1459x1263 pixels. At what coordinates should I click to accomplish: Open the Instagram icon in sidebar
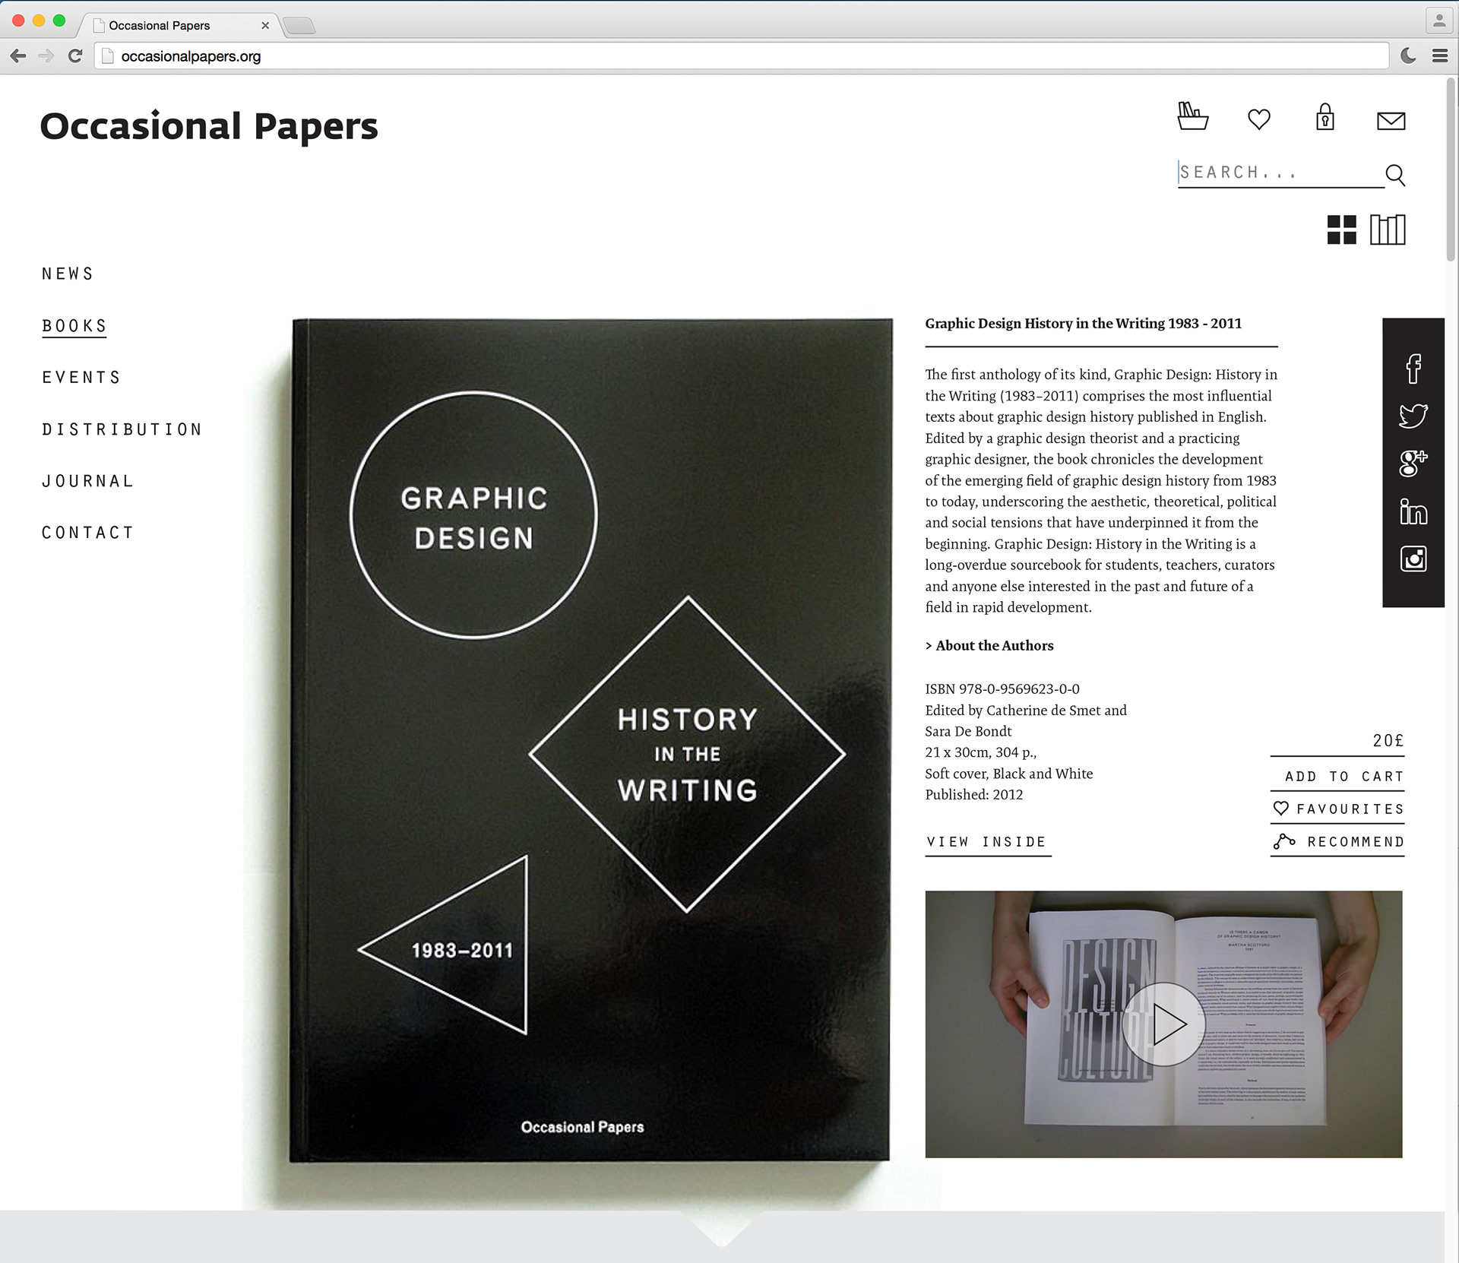pyautogui.click(x=1413, y=559)
